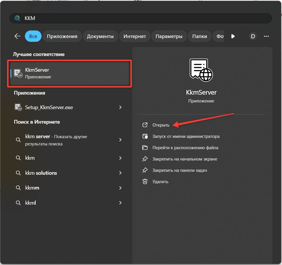Click the back arrow in search panel

click(x=17, y=36)
